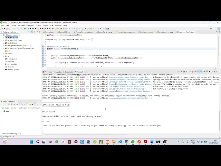Switch to the Declaration view tab
The width and height of the screenshot is (221, 166).
click(68, 72)
